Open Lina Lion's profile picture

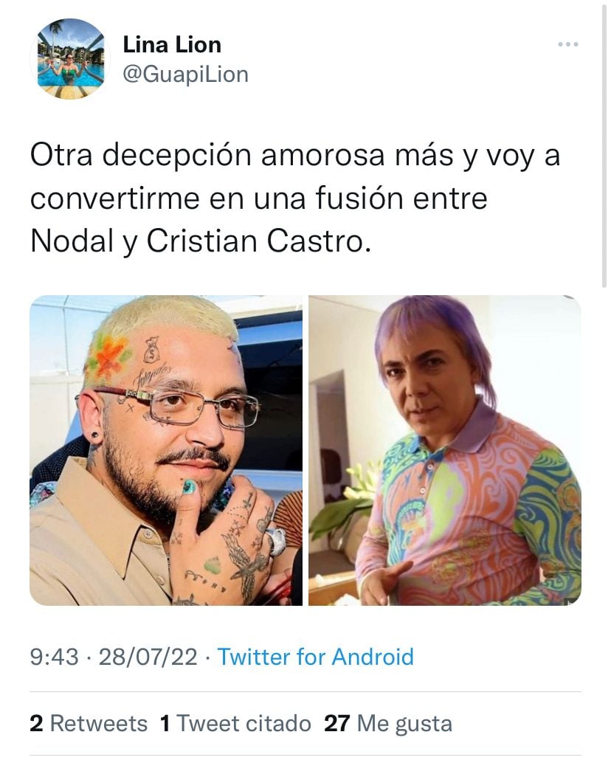point(70,59)
